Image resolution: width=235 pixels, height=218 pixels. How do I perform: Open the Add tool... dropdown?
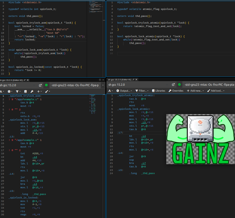pos(216,91)
